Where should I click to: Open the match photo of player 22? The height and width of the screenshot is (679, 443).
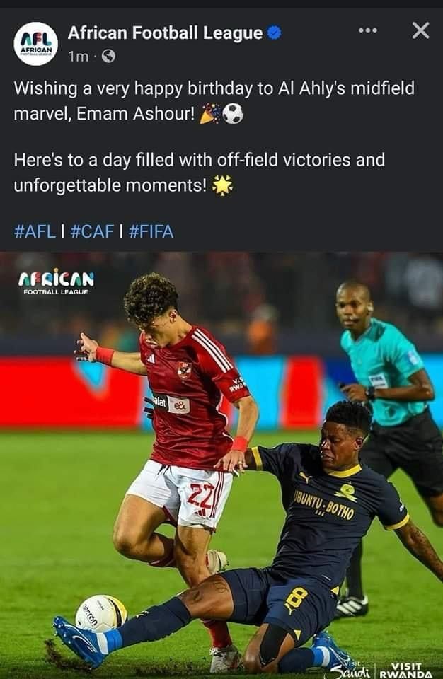click(221, 465)
